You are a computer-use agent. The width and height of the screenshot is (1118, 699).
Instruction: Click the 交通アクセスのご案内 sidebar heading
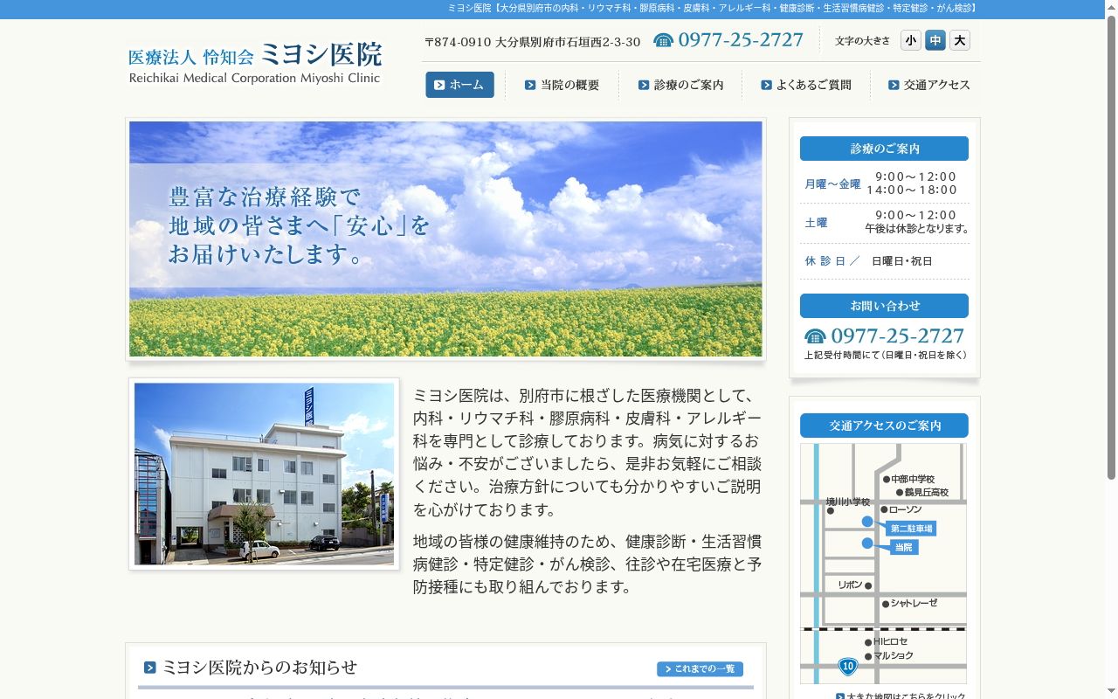pyautogui.click(x=884, y=426)
